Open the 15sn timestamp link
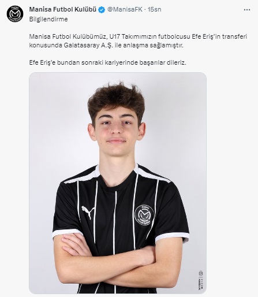 154,9
